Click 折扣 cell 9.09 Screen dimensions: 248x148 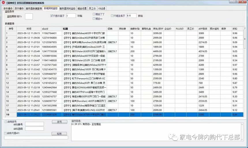pos(237,42)
